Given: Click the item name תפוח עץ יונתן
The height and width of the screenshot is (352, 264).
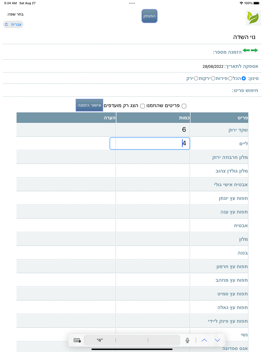Looking at the screenshot, I should click(233, 198).
